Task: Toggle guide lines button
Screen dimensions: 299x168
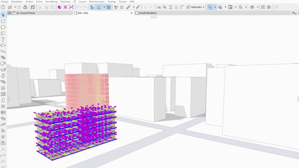Action: [x=92, y=7]
